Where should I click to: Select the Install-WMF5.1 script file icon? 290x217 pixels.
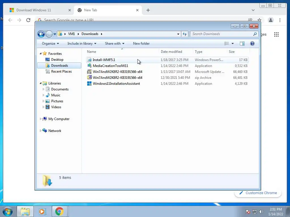(89, 60)
